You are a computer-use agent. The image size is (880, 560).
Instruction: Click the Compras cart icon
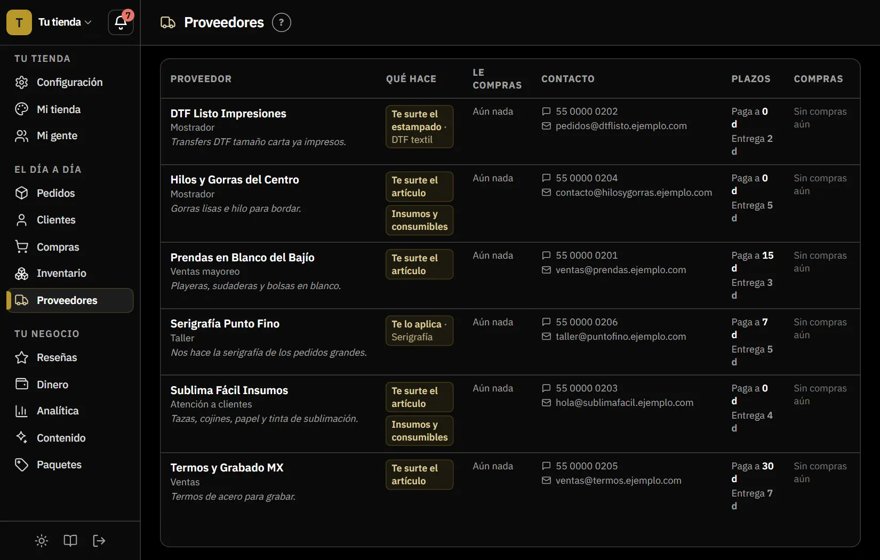click(21, 247)
